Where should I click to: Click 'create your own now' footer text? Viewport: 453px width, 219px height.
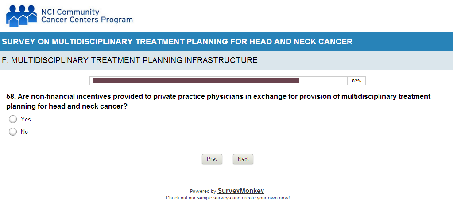pos(266,198)
